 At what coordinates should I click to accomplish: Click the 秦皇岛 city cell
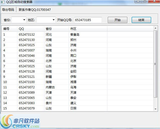coord(75,35)
